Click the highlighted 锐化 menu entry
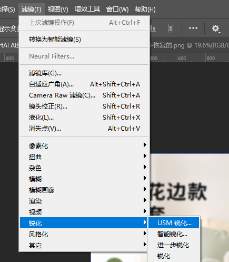This screenshot has width=229, height=262. (84, 223)
